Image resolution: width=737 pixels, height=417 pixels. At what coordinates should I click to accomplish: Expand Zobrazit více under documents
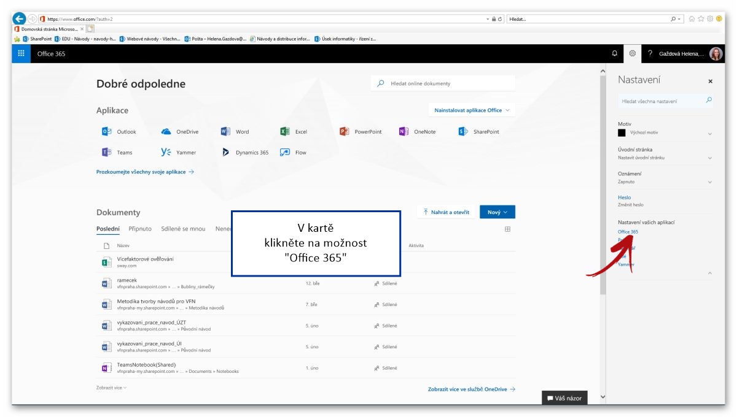(112, 388)
